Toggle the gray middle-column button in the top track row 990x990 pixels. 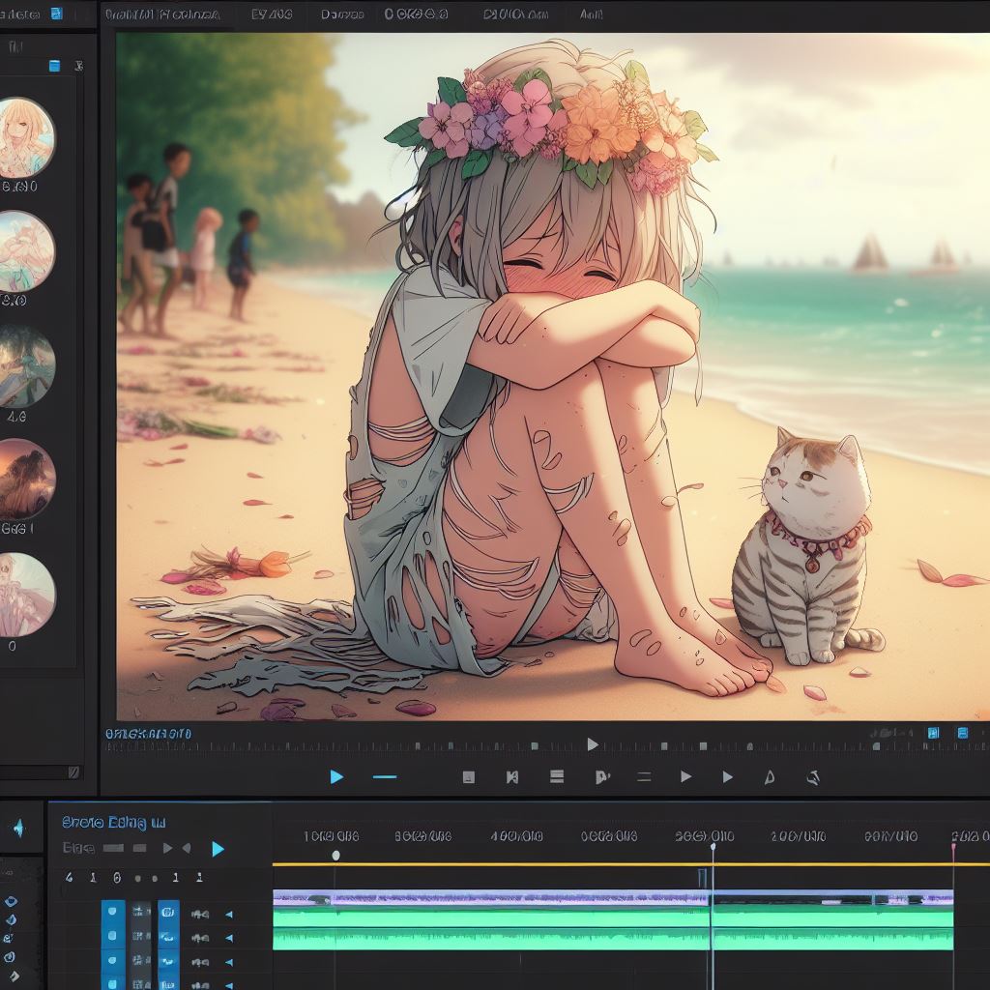click(x=141, y=913)
